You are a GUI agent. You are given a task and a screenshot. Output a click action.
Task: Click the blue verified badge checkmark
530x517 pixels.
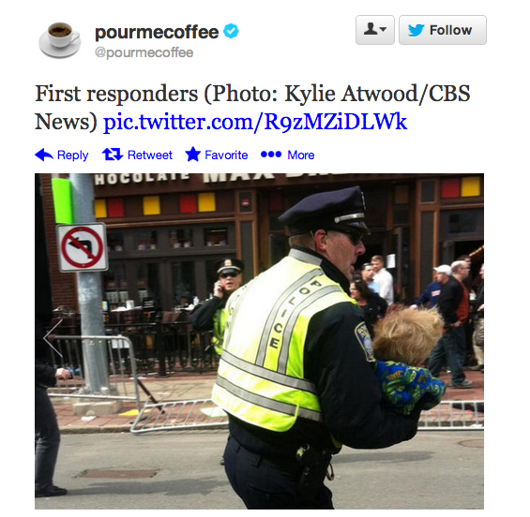tap(231, 31)
